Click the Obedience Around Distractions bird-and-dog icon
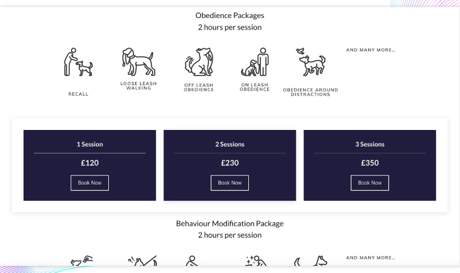460x273 pixels. coord(311,62)
